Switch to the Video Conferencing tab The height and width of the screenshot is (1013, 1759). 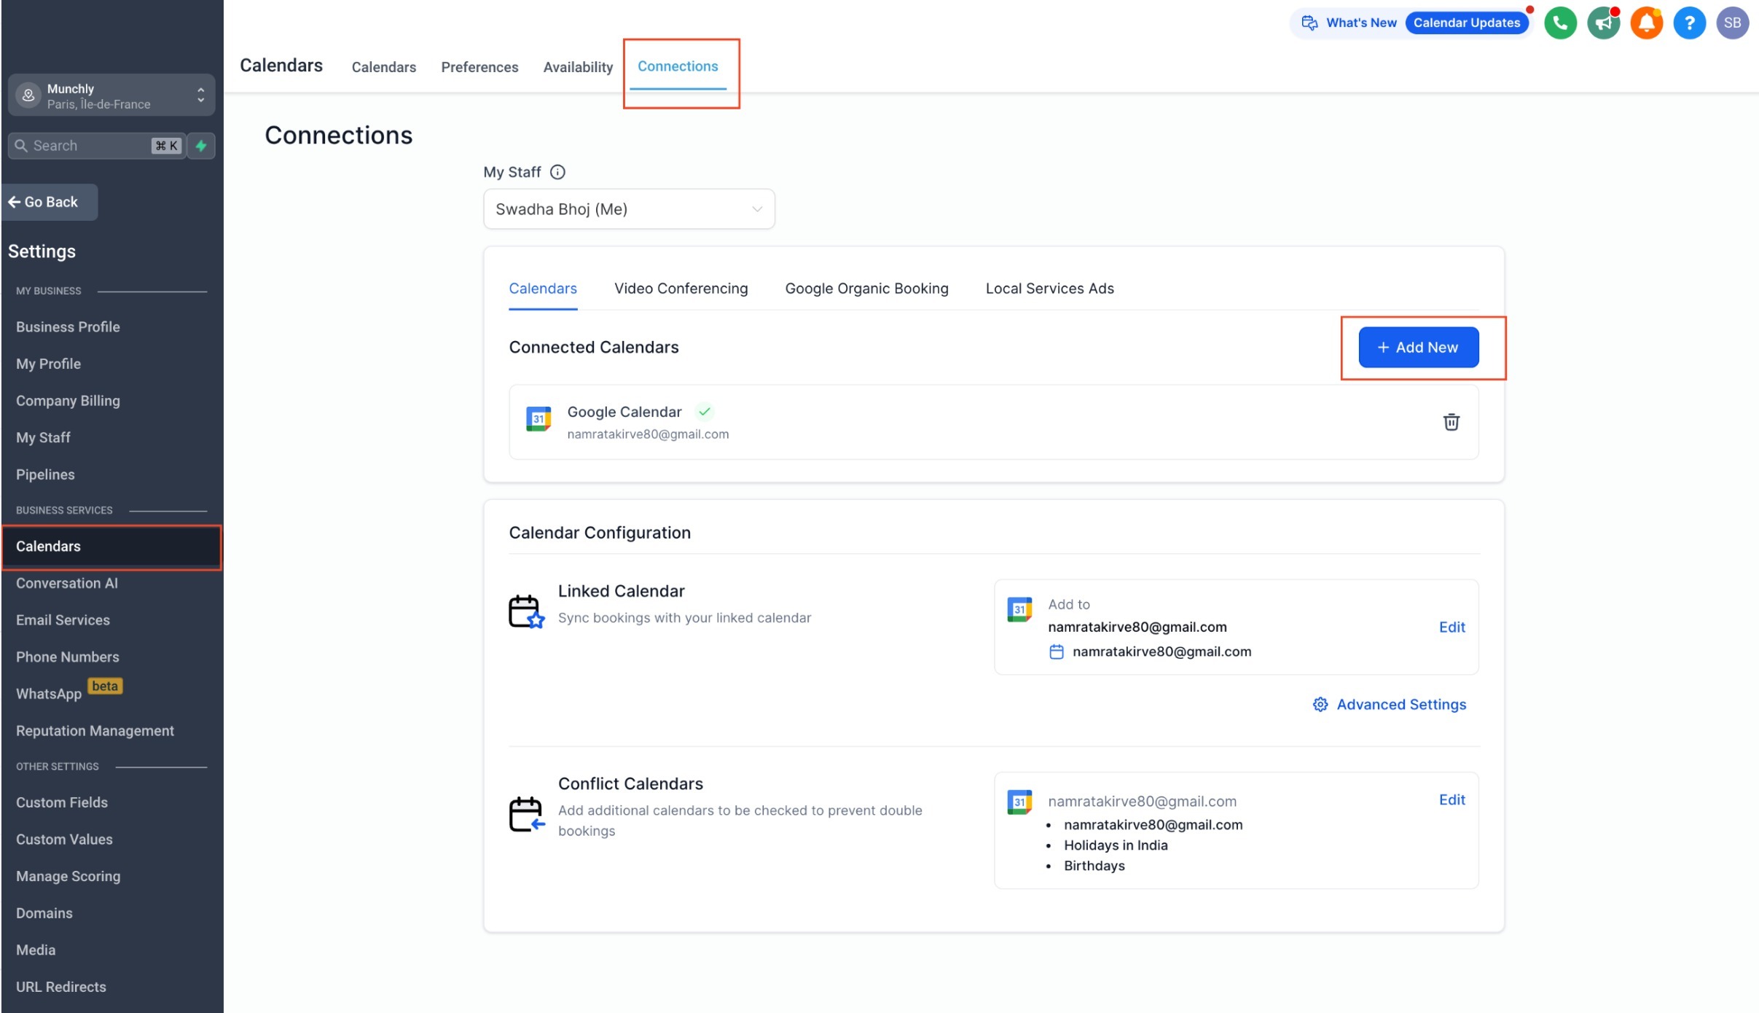click(681, 289)
